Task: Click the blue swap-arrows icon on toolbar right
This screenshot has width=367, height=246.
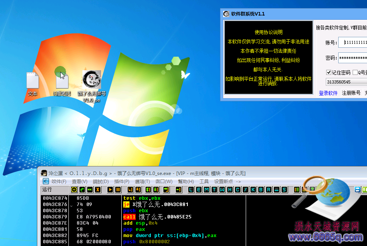Action: [x=357, y=189]
